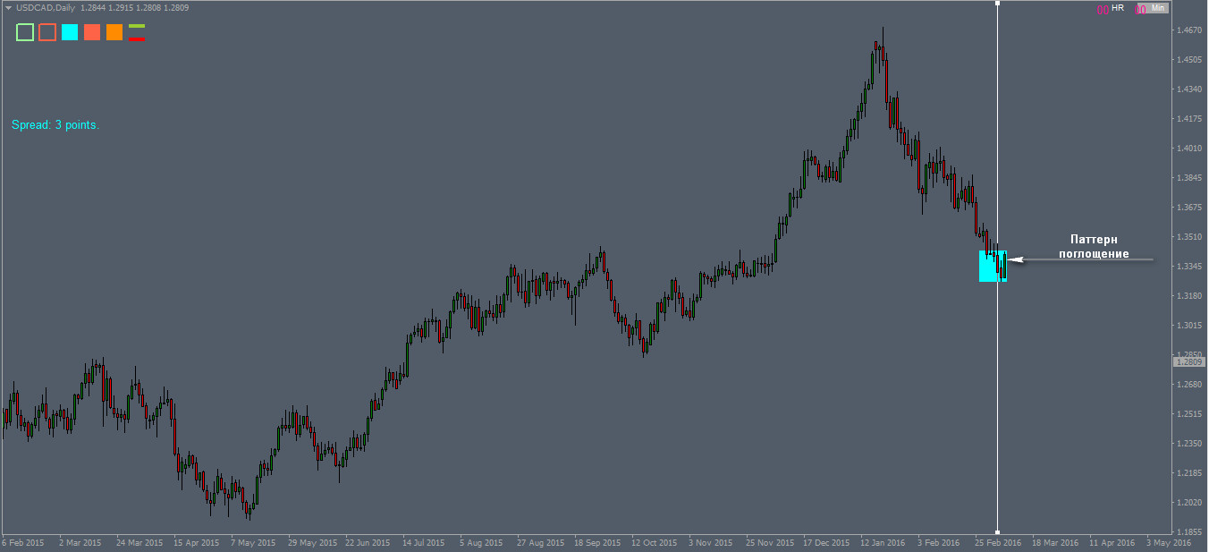
Task: Click the 1.3015 price axis level
Action: coord(1190,326)
